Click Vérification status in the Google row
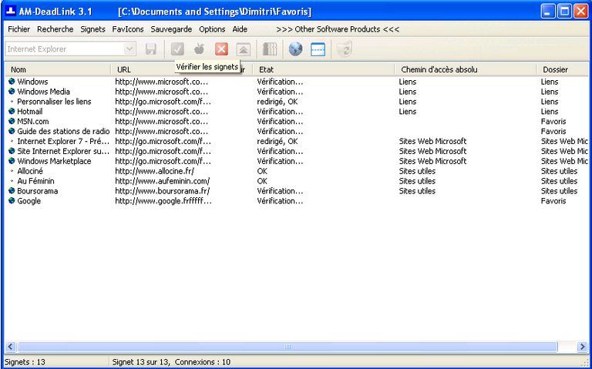This screenshot has width=592, height=369. (280, 201)
